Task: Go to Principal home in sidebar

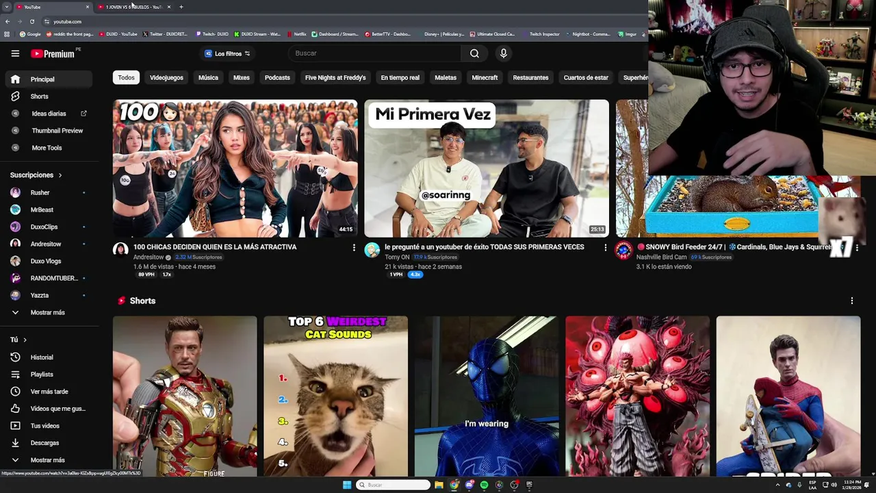Action: [x=48, y=79]
